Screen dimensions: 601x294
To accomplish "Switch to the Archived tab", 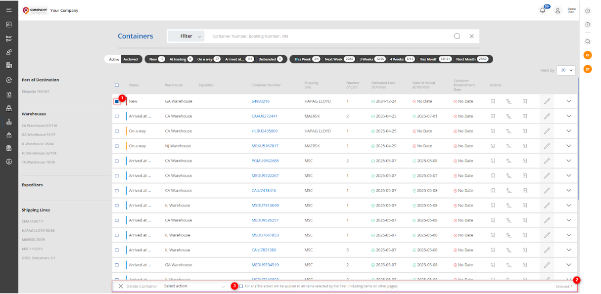I will click(131, 59).
